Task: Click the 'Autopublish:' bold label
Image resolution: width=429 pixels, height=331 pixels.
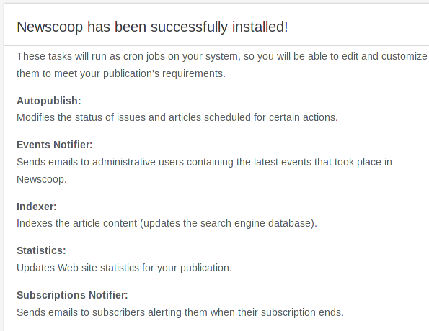Action: click(x=49, y=101)
